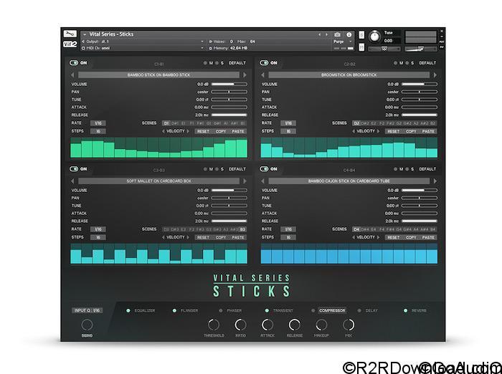Adjust the Pan slider in C3-B3 slot
Viewport: 502px width, 374px height.
[229, 198]
